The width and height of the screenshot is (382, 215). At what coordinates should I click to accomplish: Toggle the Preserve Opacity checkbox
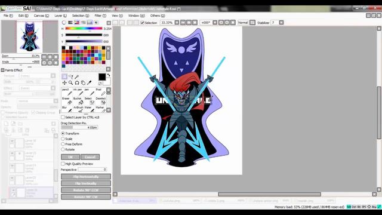(x=3, y=112)
